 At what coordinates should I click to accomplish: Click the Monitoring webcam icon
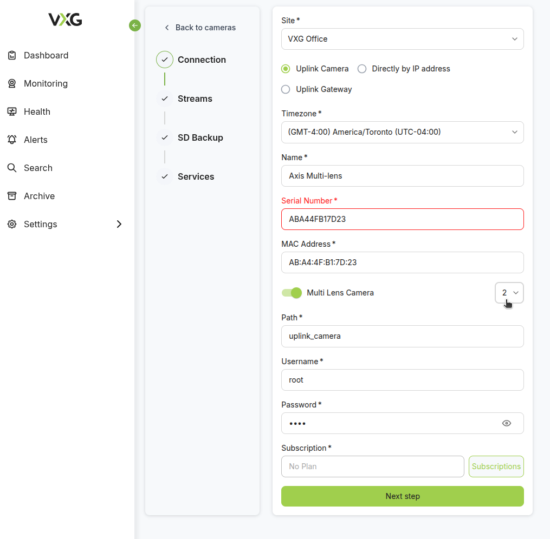pos(12,83)
